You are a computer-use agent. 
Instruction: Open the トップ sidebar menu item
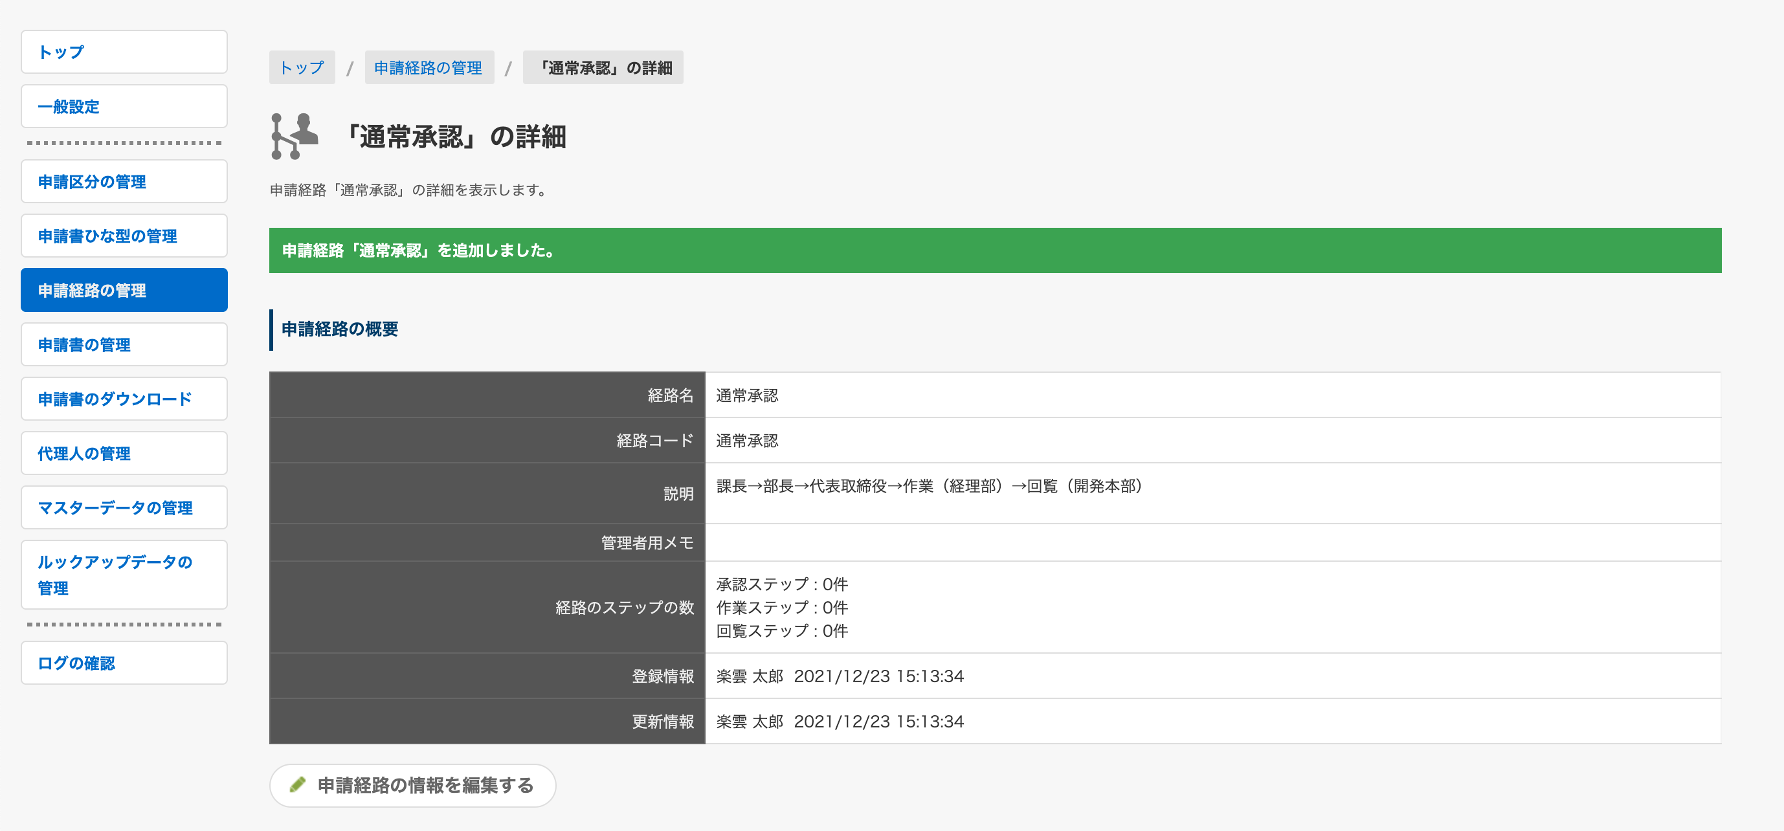124,52
